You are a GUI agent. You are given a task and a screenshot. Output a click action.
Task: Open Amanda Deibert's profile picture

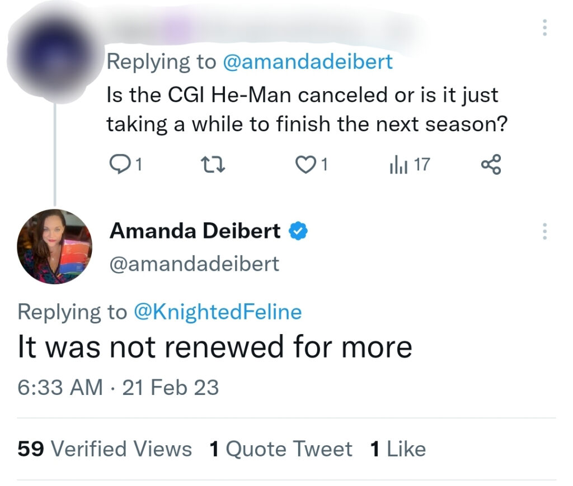55,246
